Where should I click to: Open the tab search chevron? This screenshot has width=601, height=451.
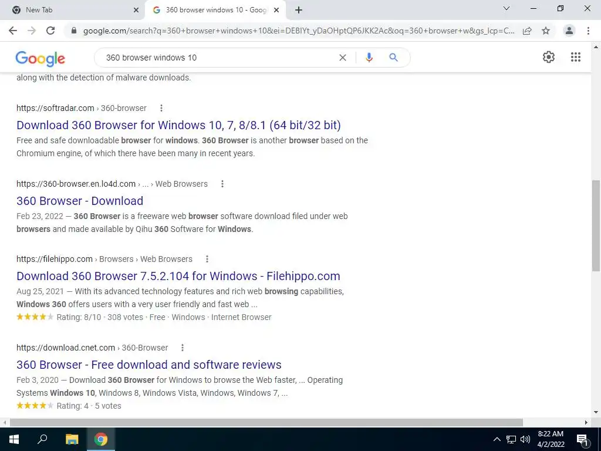(x=507, y=8)
